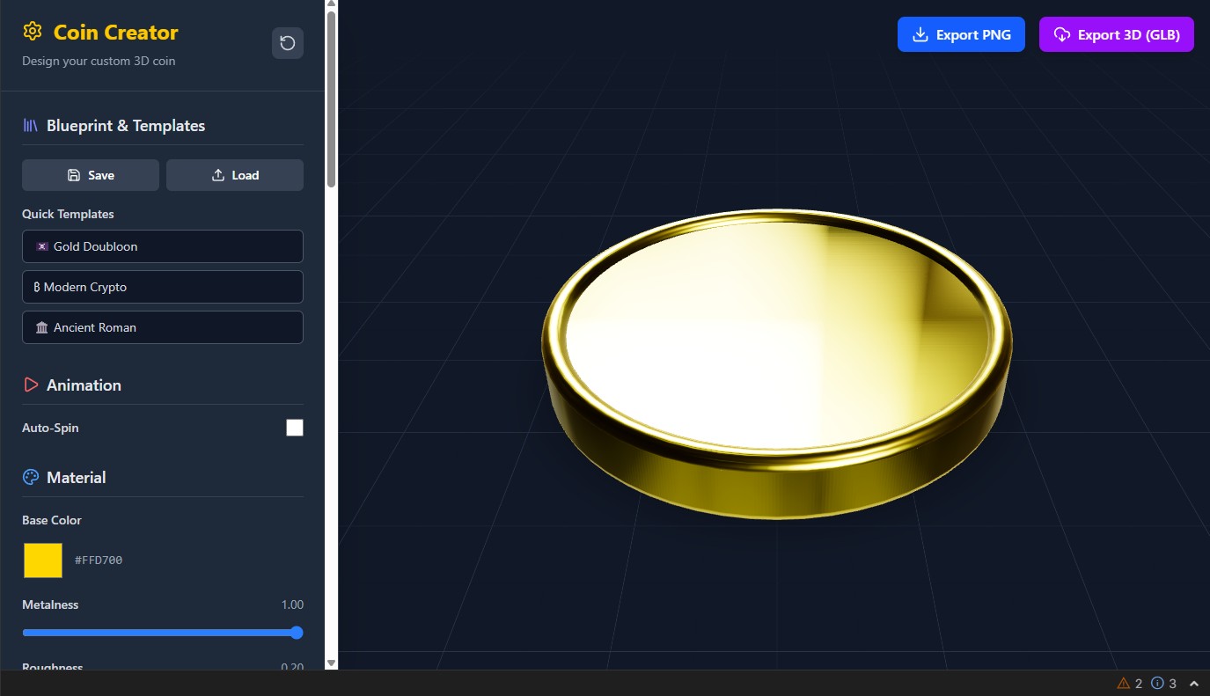Screen dimensions: 1210x696
Task: Click the floppy disk icon on Save
Action: pyautogui.click(x=74, y=175)
